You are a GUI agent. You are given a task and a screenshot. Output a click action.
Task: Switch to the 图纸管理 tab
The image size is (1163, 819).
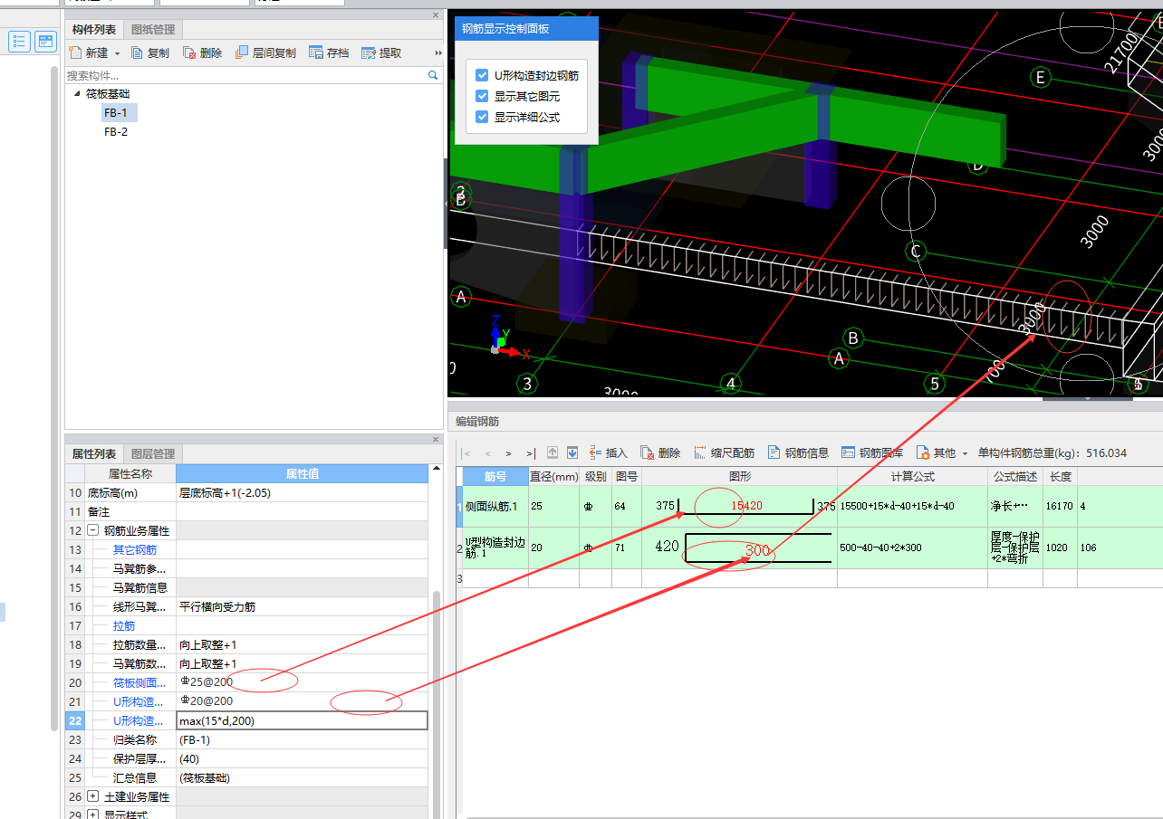(153, 30)
